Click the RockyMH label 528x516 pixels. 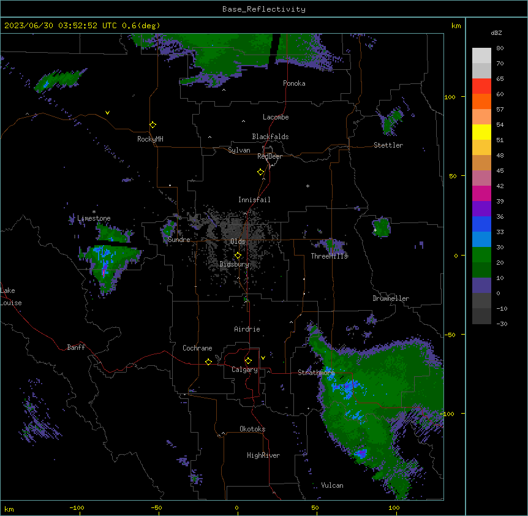coord(150,139)
